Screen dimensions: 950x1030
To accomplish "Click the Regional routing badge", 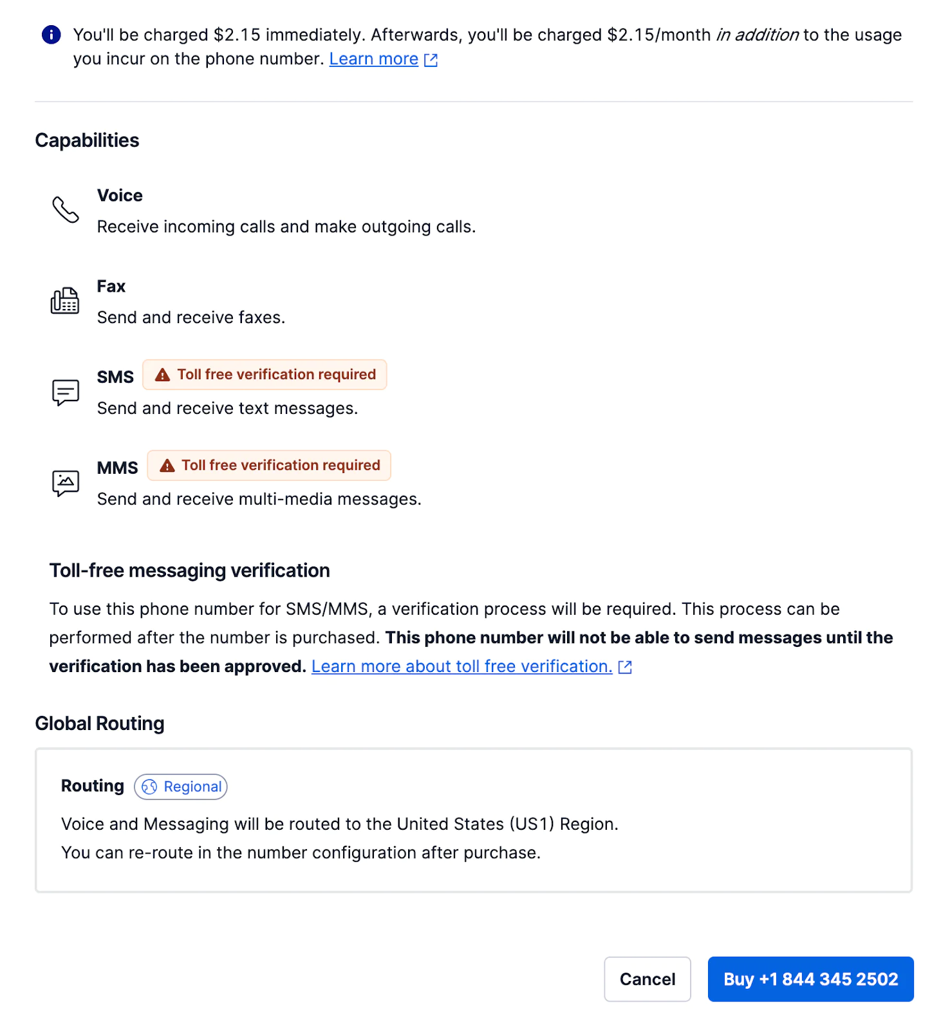I will (181, 787).
